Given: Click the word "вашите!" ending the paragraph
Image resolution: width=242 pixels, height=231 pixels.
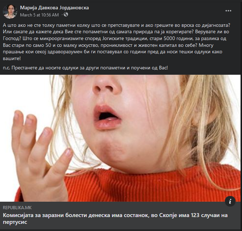Looking at the screenshot, I should [12, 59].
